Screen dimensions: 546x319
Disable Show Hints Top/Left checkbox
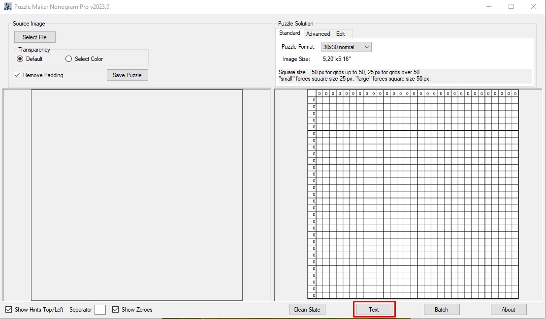[9, 310]
